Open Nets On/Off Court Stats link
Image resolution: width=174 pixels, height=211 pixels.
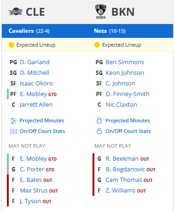tap(128, 131)
